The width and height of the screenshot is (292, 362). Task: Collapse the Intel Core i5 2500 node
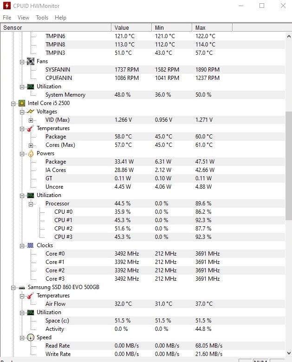click(x=13, y=104)
